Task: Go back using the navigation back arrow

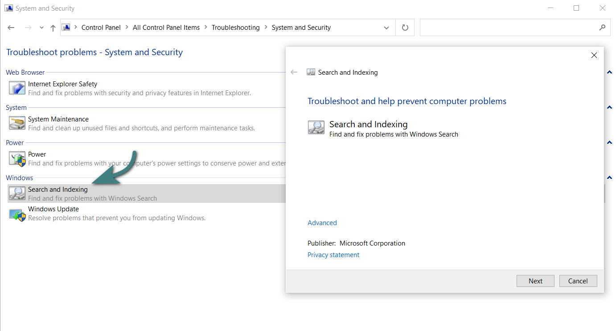Action: (11, 28)
